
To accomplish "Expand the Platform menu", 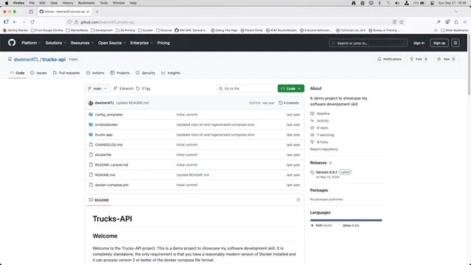I will click(31, 43).
